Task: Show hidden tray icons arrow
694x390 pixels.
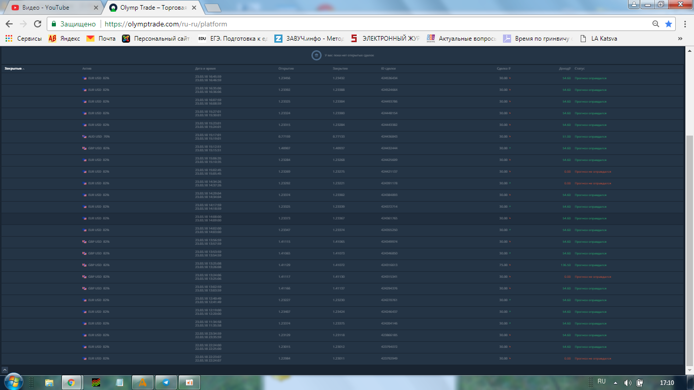Action: tap(616, 382)
